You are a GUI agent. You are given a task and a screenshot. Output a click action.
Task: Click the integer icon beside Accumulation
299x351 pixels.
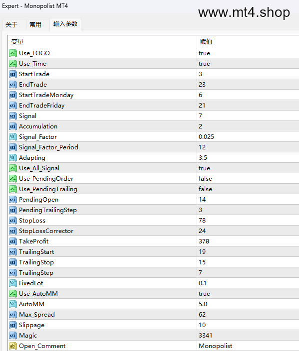coord(13,126)
